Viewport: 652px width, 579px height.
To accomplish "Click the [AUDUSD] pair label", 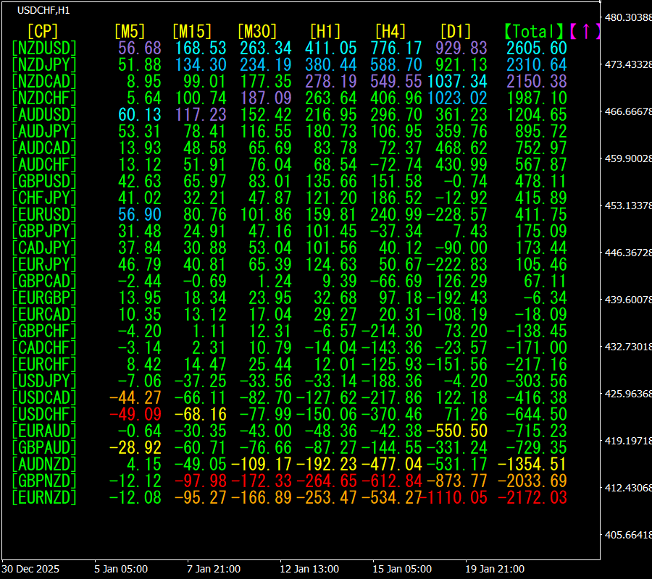I will (44, 114).
